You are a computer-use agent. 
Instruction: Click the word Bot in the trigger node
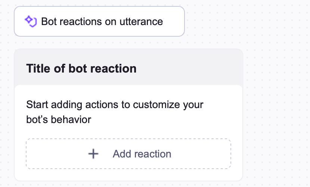pyautogui.click(x=49, y=21)
